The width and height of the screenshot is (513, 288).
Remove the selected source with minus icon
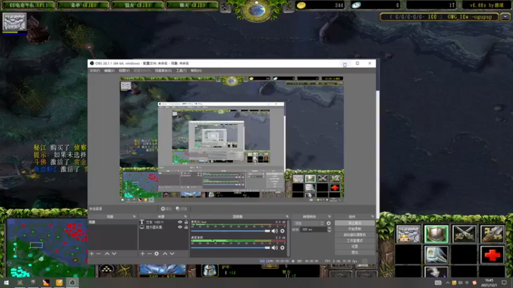[149, 253]
